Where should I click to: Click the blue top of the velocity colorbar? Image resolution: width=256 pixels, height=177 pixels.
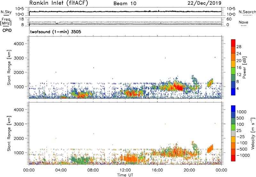coord(233,109)
